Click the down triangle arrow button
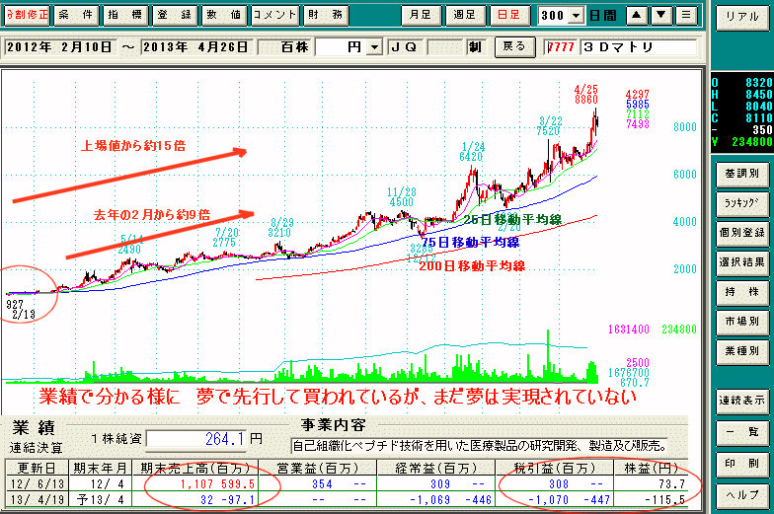The height and width of the screenshot is (514, 774). point(661,16)
